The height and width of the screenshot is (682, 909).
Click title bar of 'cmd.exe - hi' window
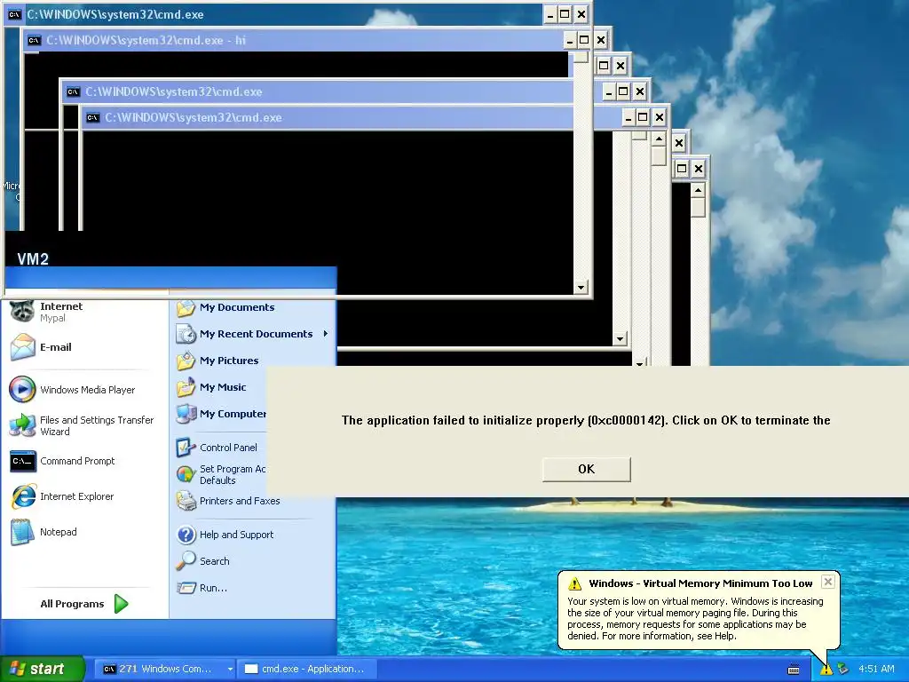click(x=293, y=40)
